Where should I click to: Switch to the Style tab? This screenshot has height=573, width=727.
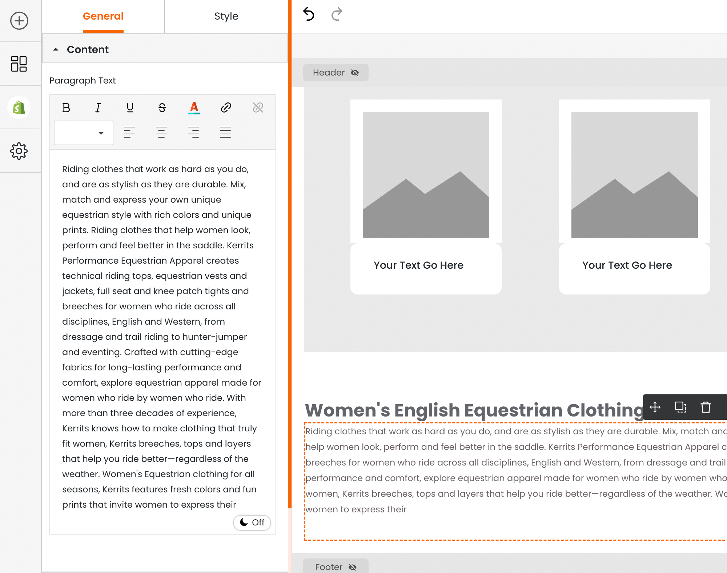click(226, 16)
